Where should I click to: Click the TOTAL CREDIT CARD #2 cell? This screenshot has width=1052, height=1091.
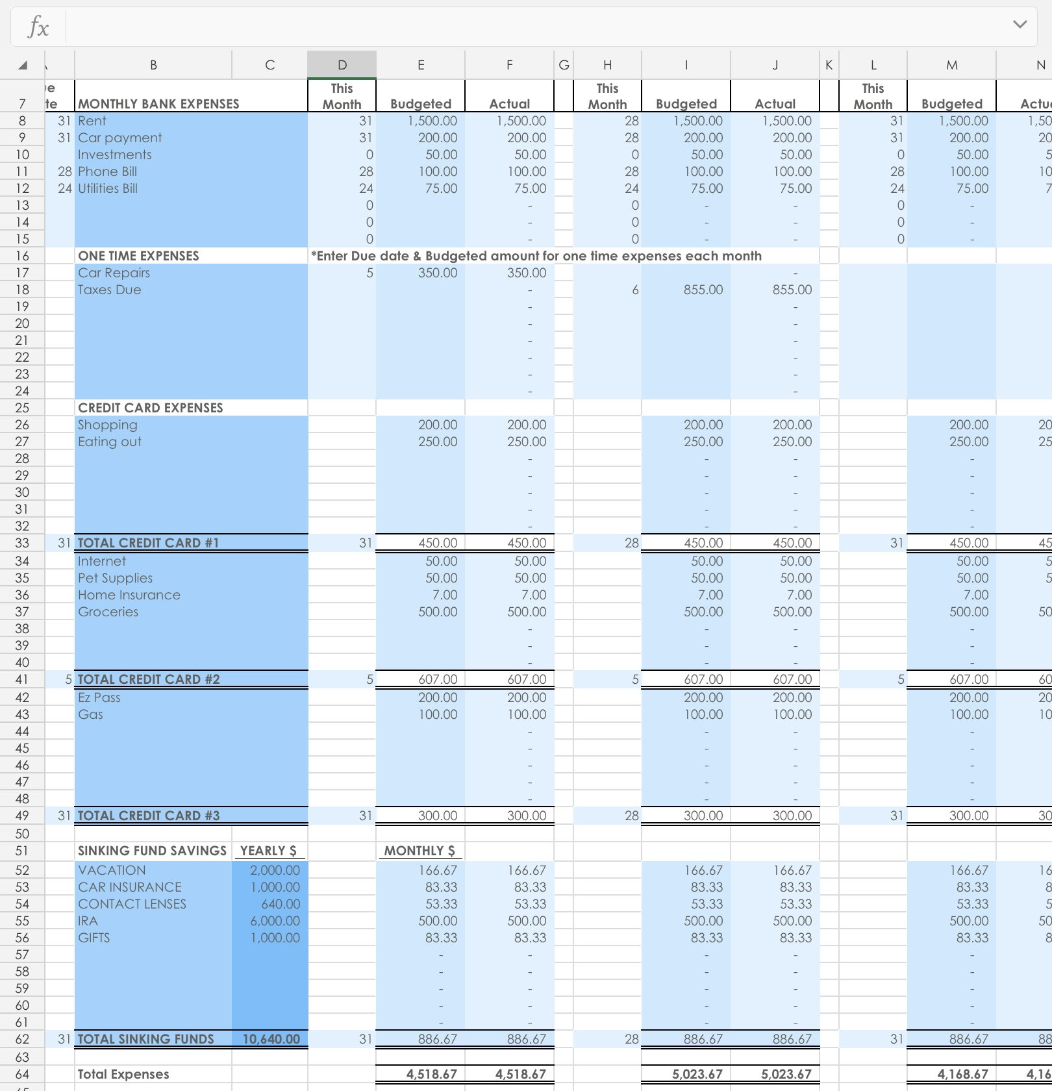147,679
